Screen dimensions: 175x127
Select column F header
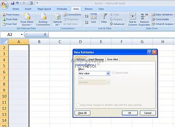coord(122,42)
